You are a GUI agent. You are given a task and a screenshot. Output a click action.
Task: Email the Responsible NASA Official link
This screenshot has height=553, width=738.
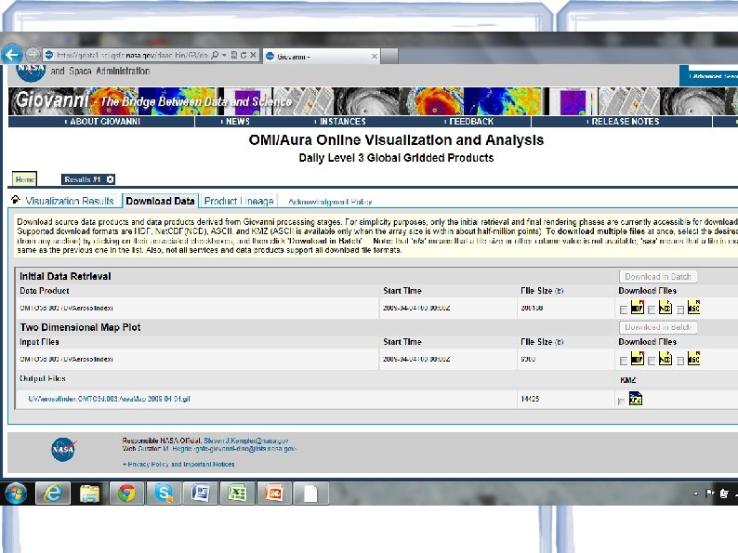245,441
